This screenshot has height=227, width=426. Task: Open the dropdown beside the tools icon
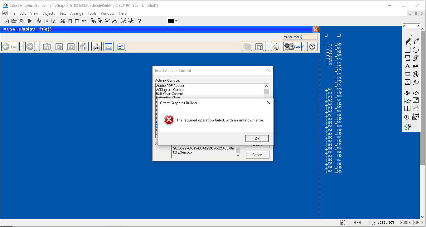tap(267, 46)
